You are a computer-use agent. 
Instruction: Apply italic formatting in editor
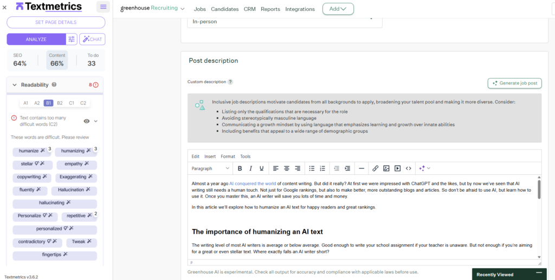[250, 168]
